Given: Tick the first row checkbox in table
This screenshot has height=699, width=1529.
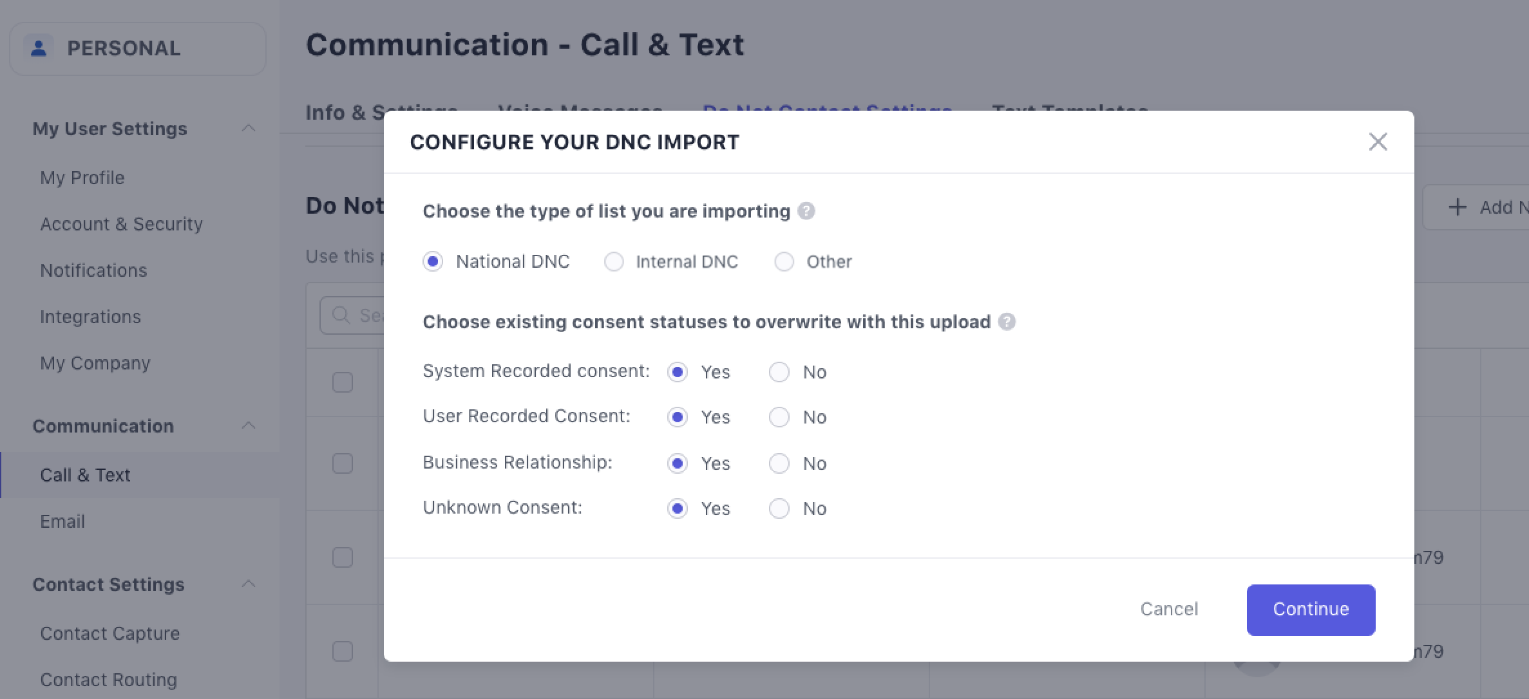Looking at the screenshot, I should pyautogui.click(x=343, y=382).
